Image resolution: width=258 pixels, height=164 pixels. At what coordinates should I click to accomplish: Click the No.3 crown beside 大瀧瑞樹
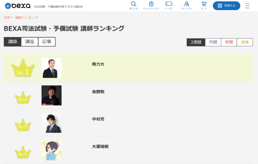click(x=23, y=153)
